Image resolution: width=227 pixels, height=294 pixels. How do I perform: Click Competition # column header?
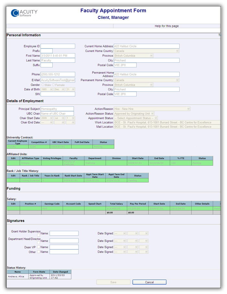39,142
